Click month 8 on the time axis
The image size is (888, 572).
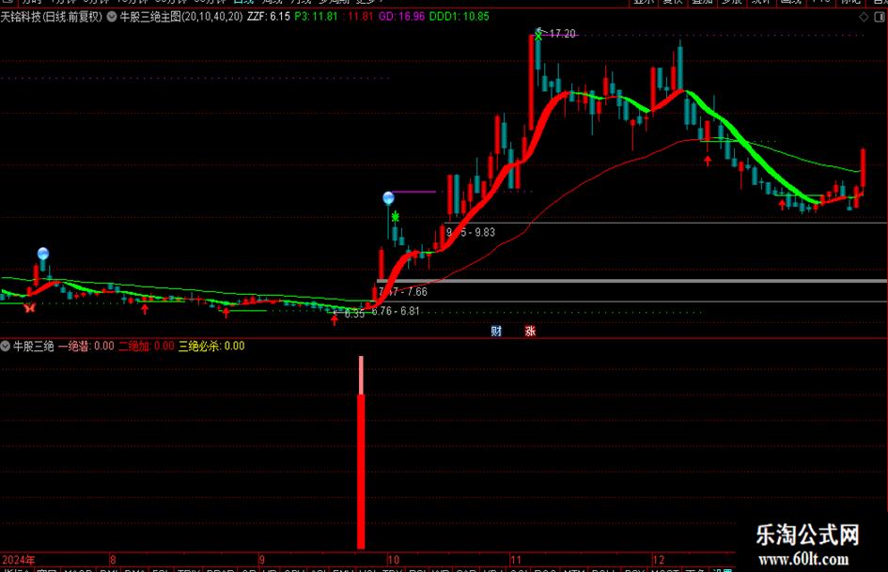coord(114,560)
